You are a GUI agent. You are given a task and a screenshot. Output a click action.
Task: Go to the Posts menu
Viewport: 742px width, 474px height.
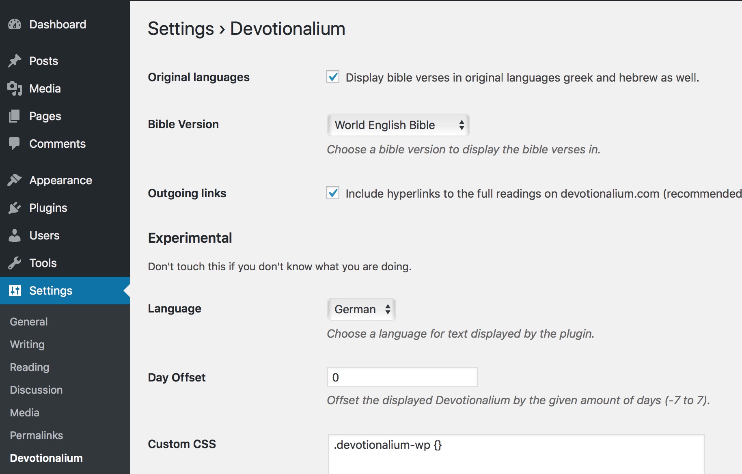pos(44,61)
